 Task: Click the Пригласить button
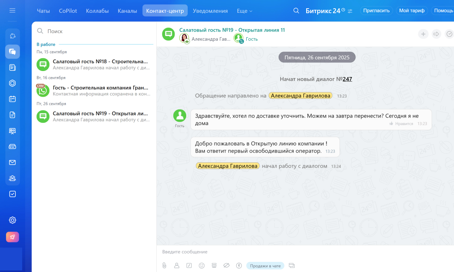point(376,11)
